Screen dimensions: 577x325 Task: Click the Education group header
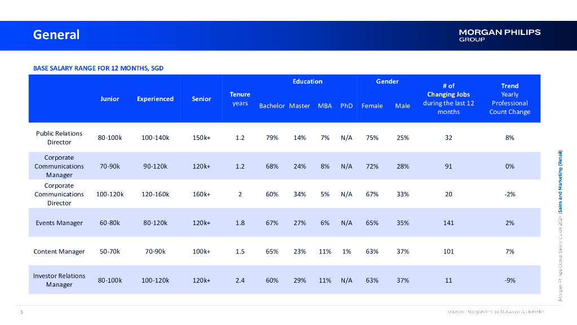click(307, 81)
